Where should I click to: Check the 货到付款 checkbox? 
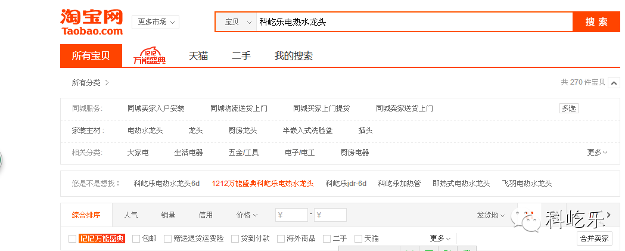coord(235,238)
